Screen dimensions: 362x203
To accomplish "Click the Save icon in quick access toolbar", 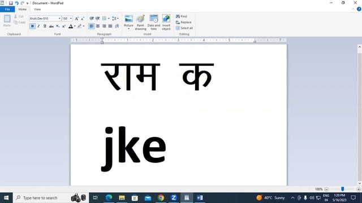I will coord(11,3).
